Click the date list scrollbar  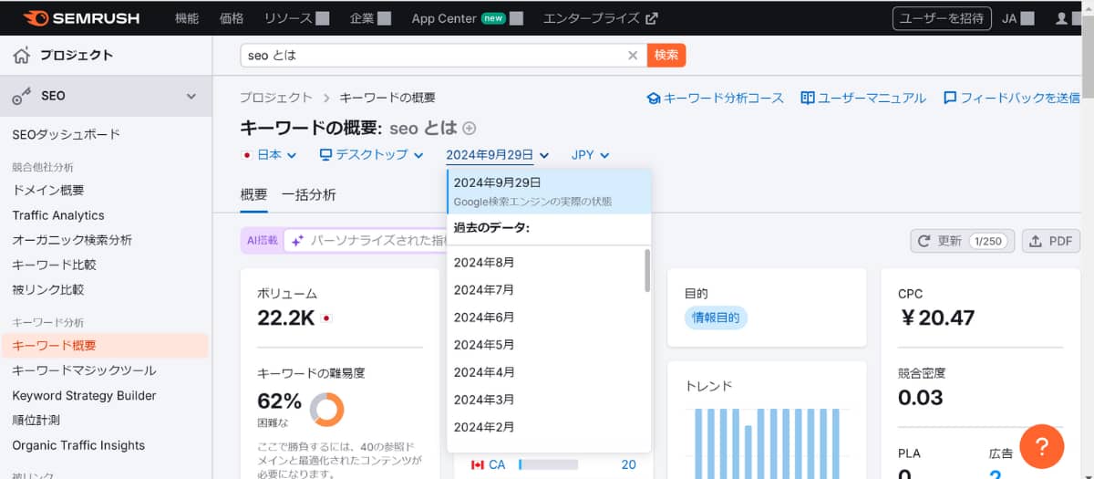pyautogui.click(x=647, y=270)
